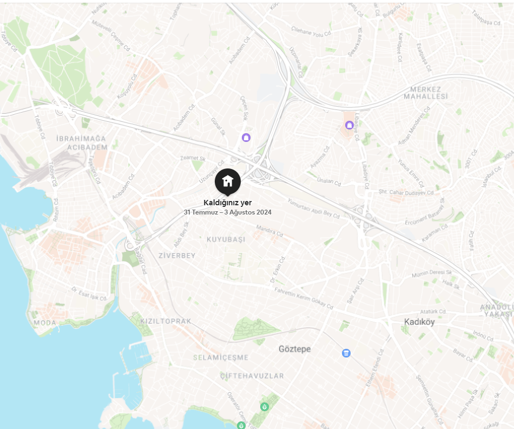This screenshot has height=429, width=514.
Task: Click the Fahrettin Kerim Gökay Cd street label
Action: point(304,298)
